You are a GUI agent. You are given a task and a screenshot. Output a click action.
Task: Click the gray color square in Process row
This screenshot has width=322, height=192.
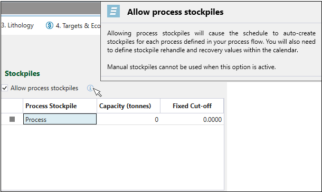click(x=12, y=119)
